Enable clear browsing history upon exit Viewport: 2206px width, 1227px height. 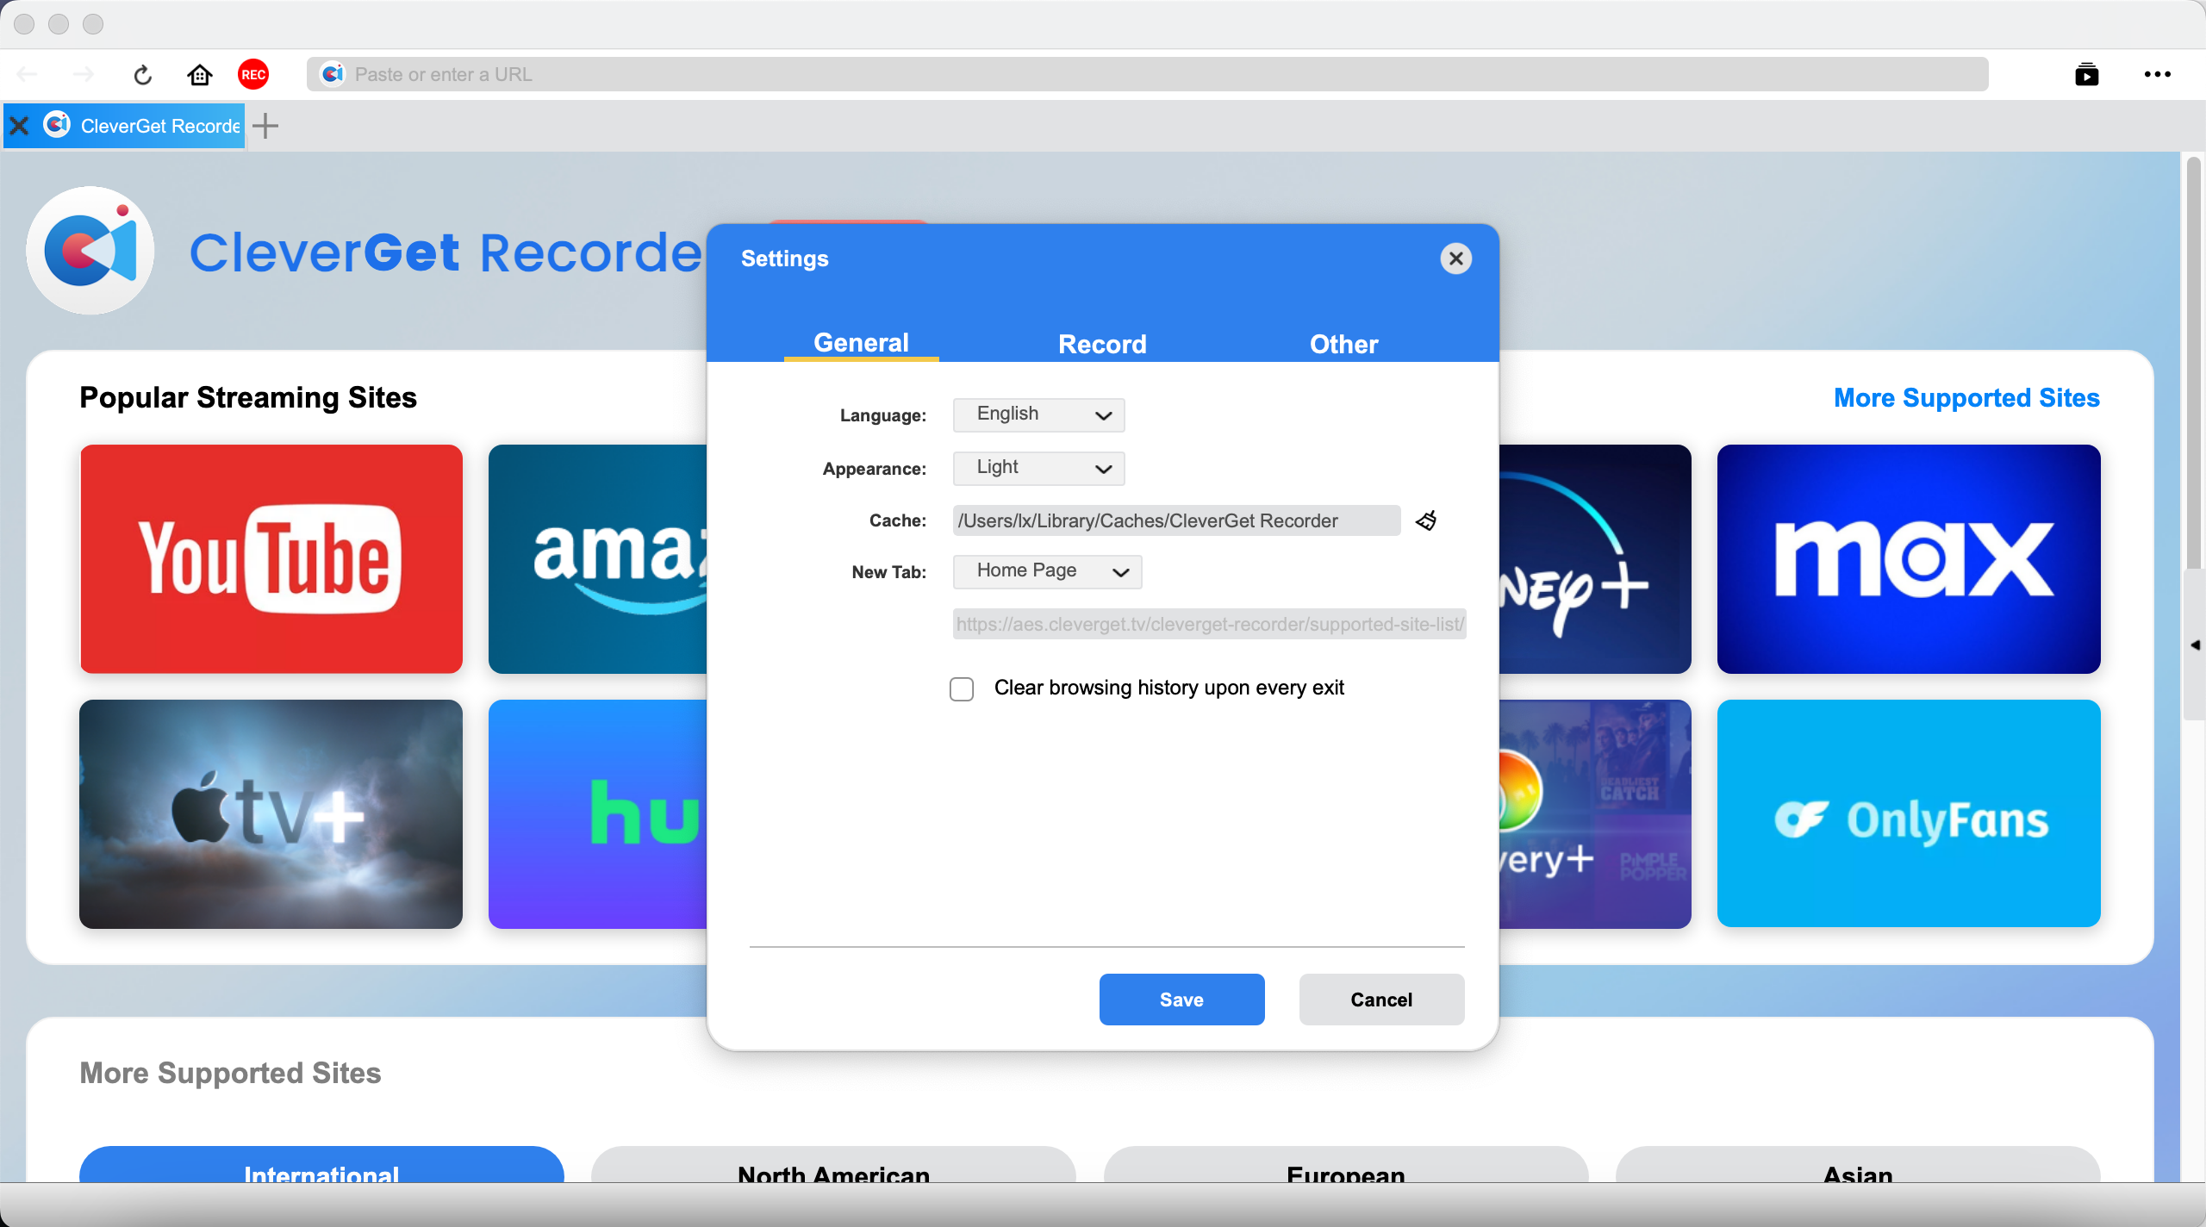pyautogui.click(x=962, y=688)
